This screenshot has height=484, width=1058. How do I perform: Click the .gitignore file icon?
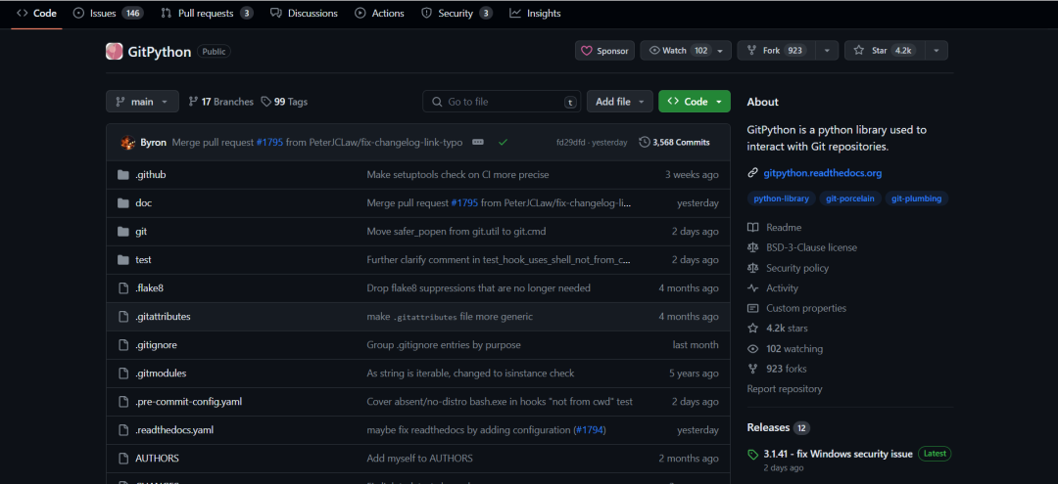click(122, 344)
